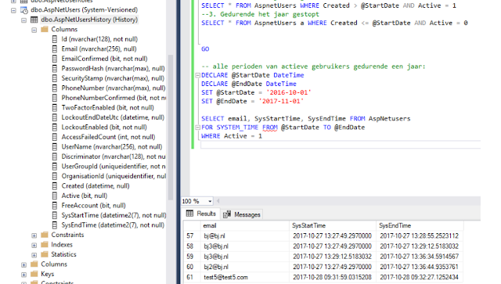Collapse the DECLARE @StartDate code block
This screenshot has height=284, width=501.
[197, 75]
